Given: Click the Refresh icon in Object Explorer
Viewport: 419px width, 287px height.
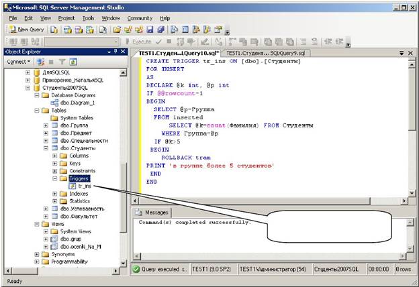Looking at the screenshot, I should tap(73, 62).
